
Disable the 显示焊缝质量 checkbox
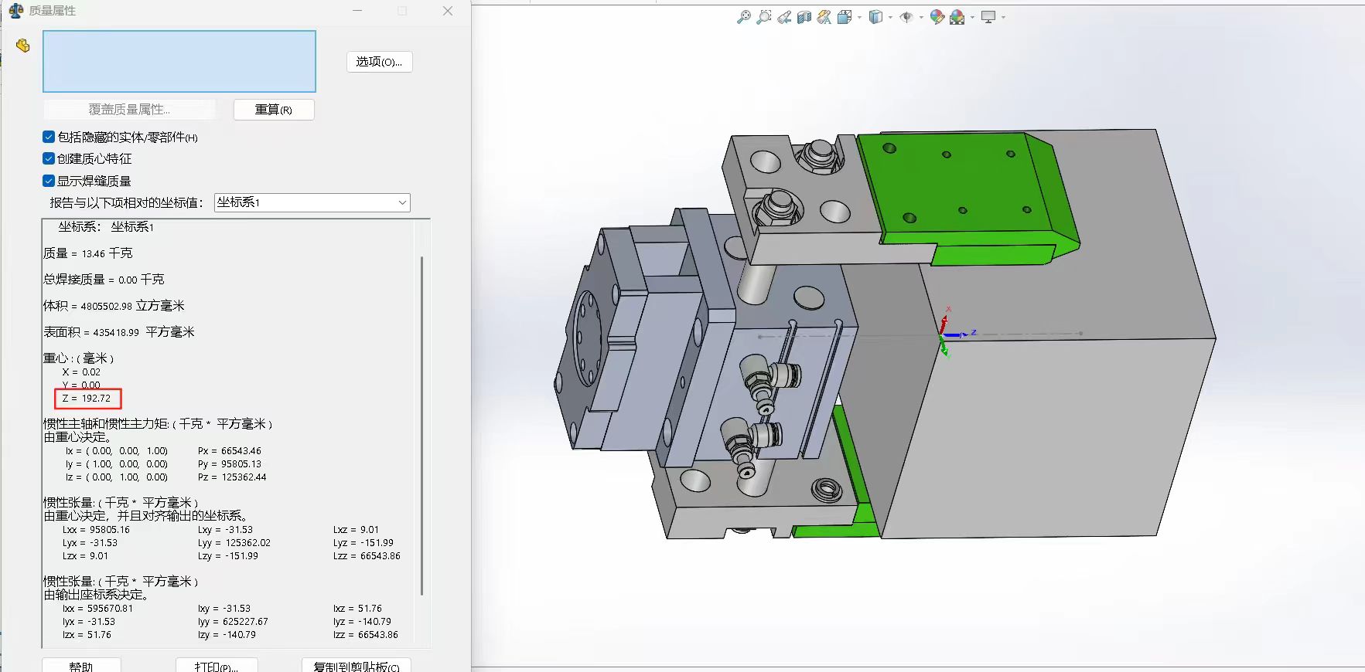(49, 182)
